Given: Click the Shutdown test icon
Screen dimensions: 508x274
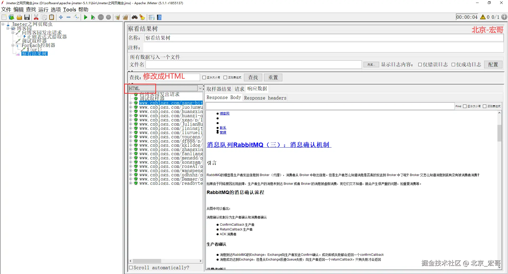Looking at the screenshot, I should pyautogui.click(x=108, y=17).
